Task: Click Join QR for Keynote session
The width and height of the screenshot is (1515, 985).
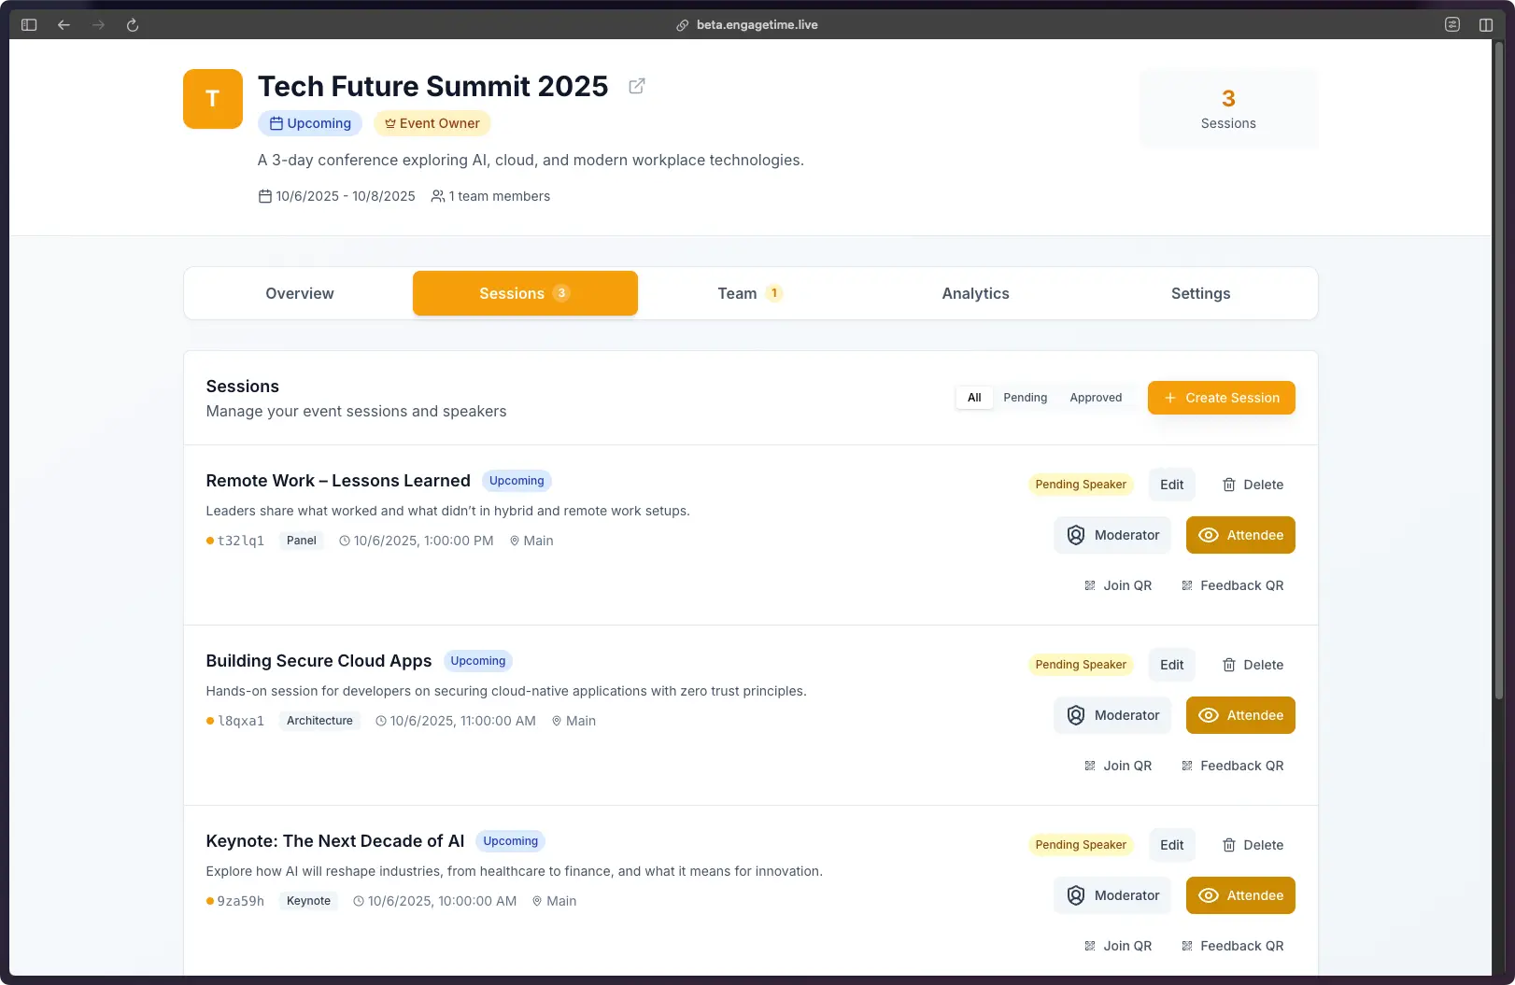Action: pos(1116,946)
